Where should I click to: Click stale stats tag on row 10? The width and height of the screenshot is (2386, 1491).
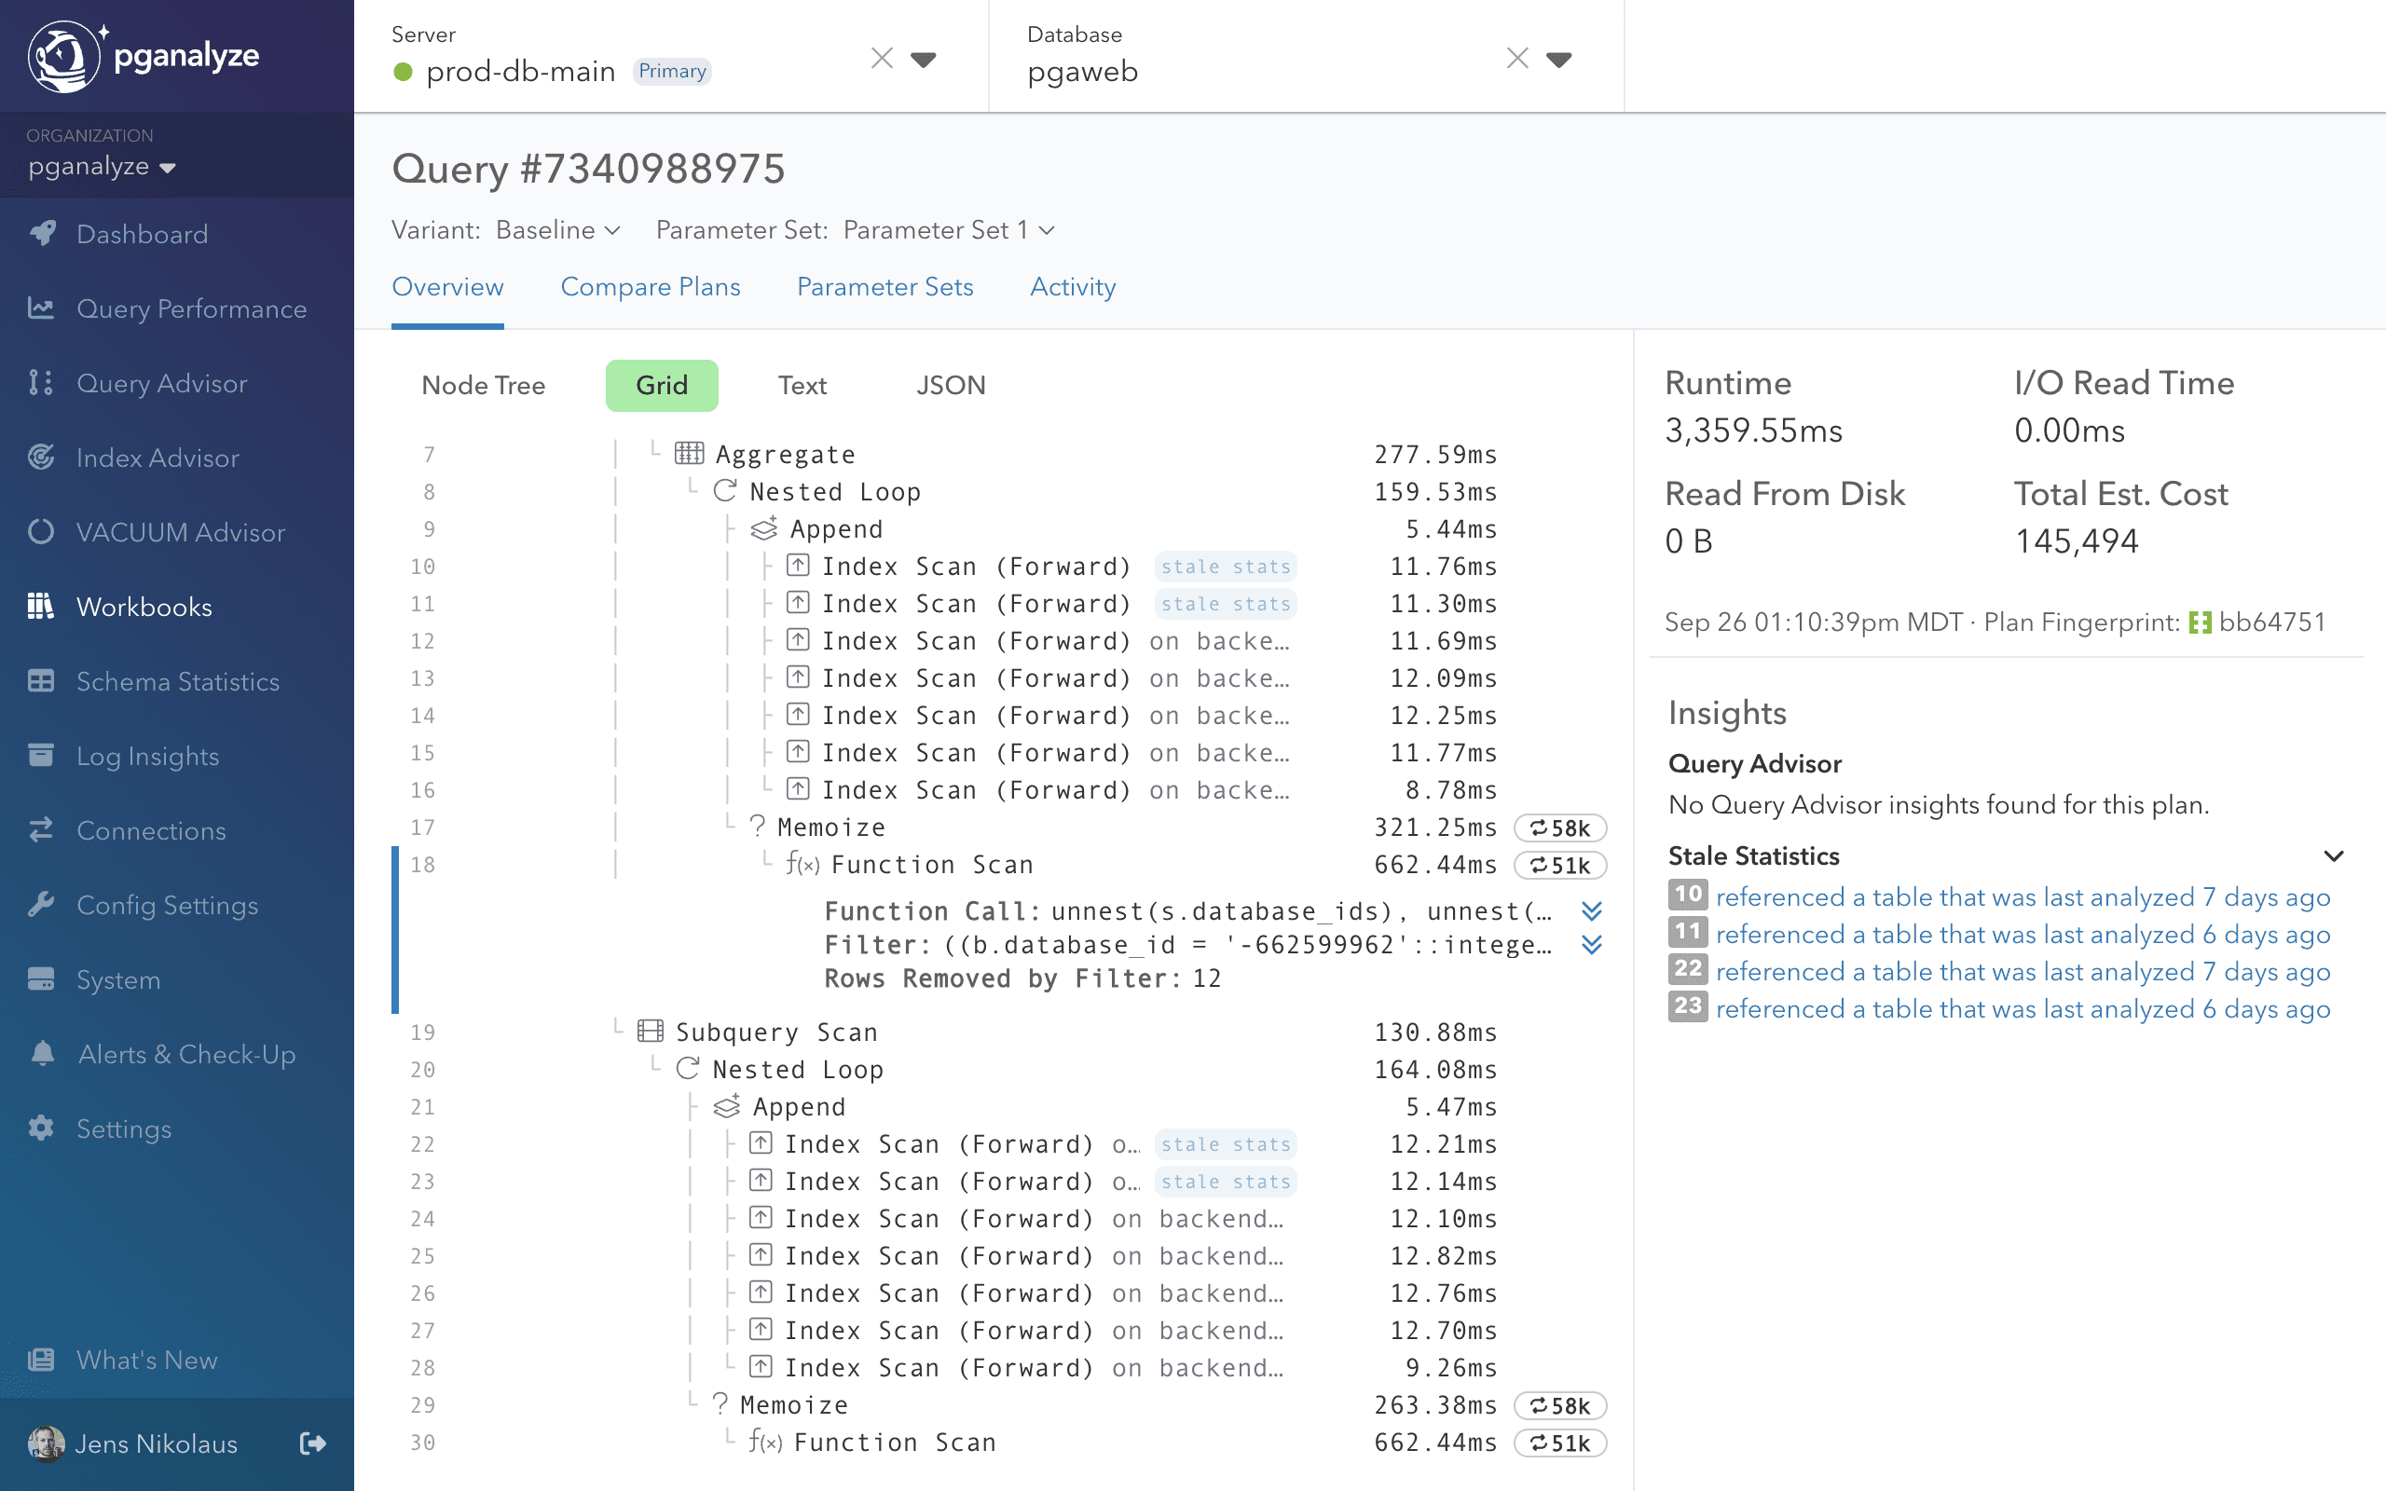tap(1225, 567)
